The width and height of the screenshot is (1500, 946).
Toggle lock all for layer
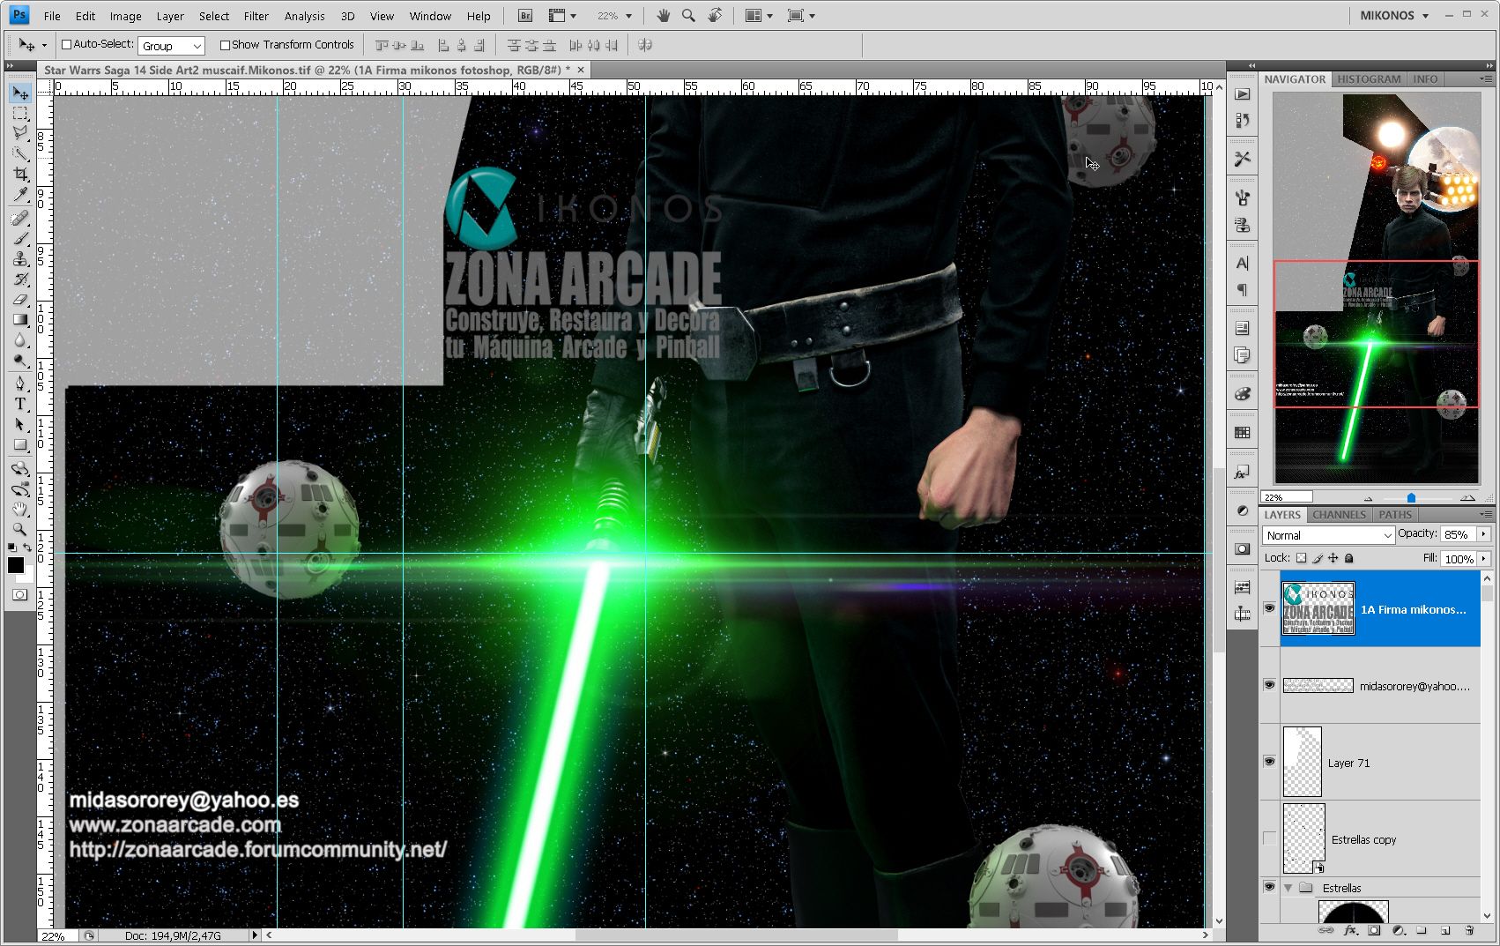point(1349,558)
